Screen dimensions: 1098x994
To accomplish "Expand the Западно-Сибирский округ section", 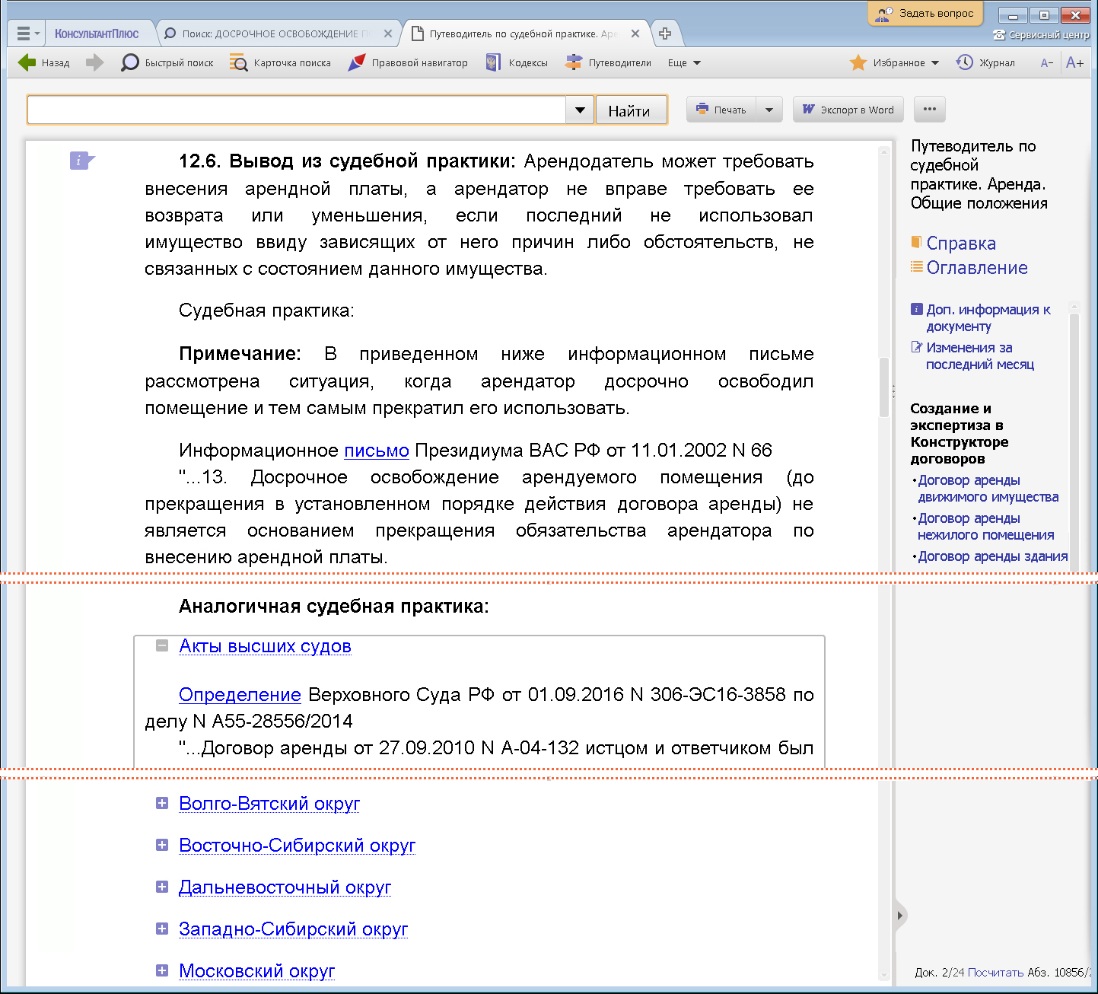I will 161,929.
